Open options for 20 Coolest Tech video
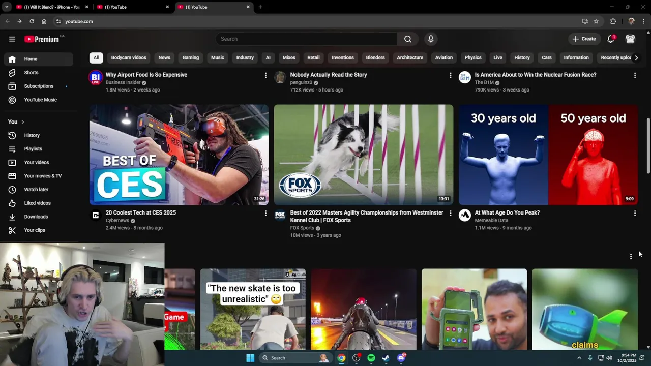651x366 pixels. click(x=265, y=213)
